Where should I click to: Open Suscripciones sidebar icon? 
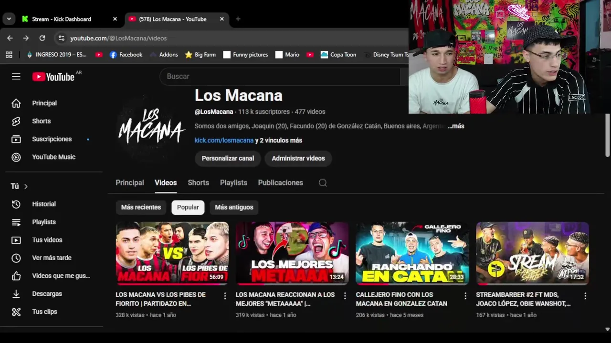pos(16,139)
